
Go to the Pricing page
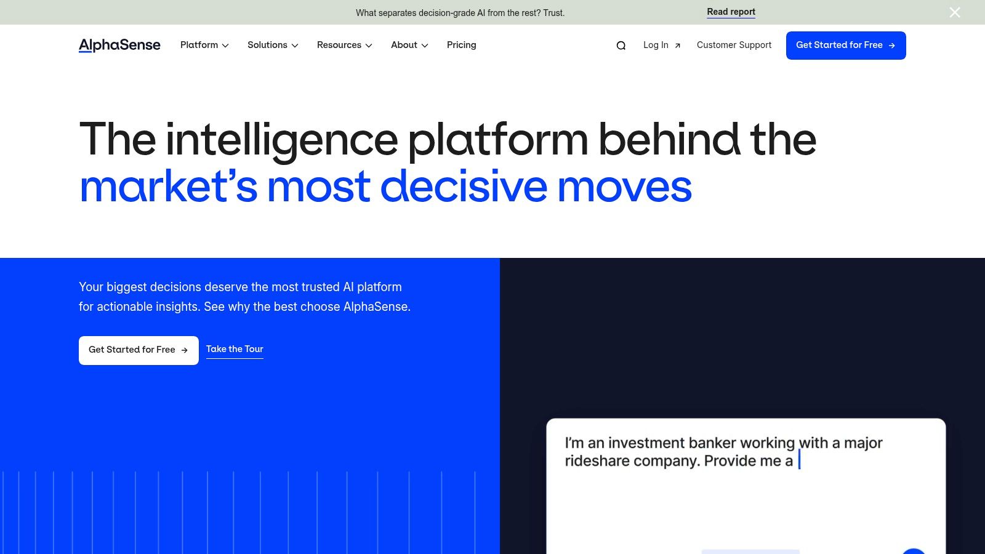pyautogui.click(x=462, y=45)
